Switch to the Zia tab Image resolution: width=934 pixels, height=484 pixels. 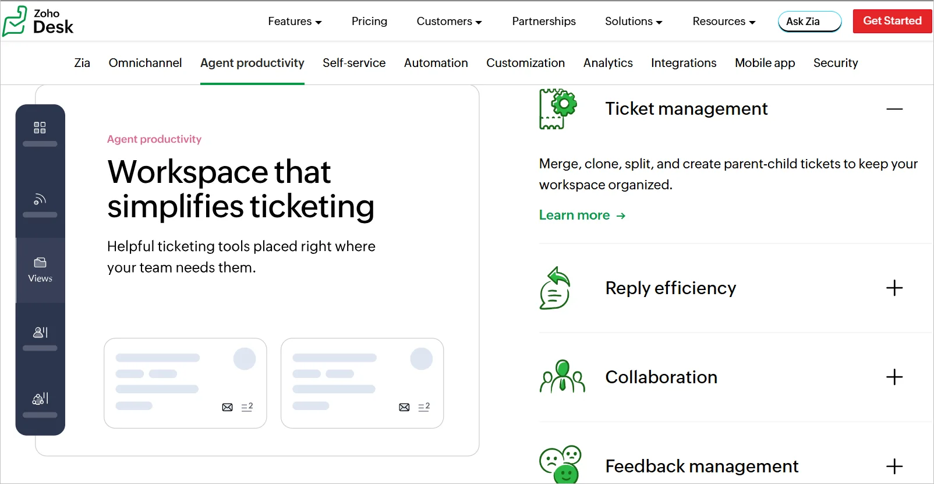click(82, 63)
